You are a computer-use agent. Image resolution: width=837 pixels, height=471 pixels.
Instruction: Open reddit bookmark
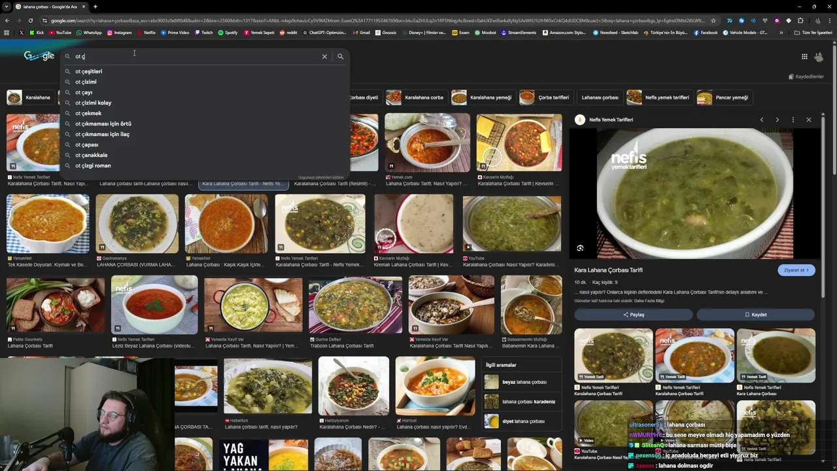(x=288, y=33)
